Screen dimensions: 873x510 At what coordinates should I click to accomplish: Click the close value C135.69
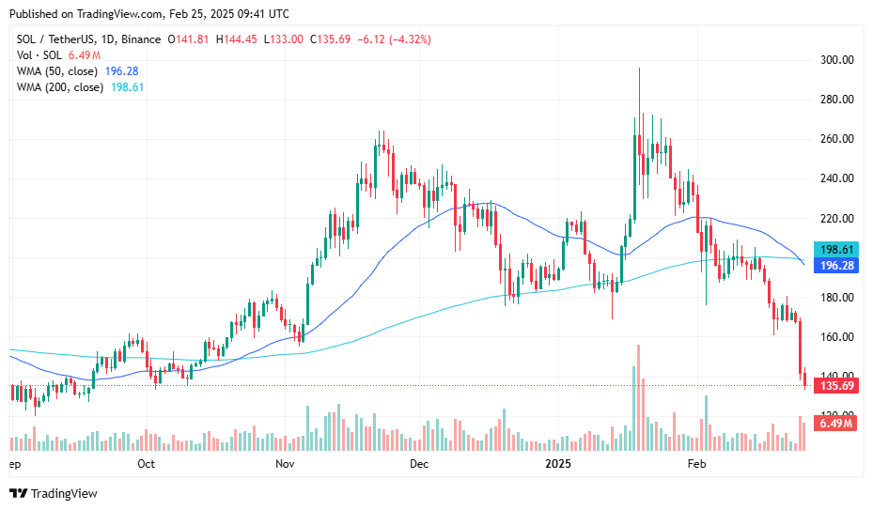click(330, 39)
